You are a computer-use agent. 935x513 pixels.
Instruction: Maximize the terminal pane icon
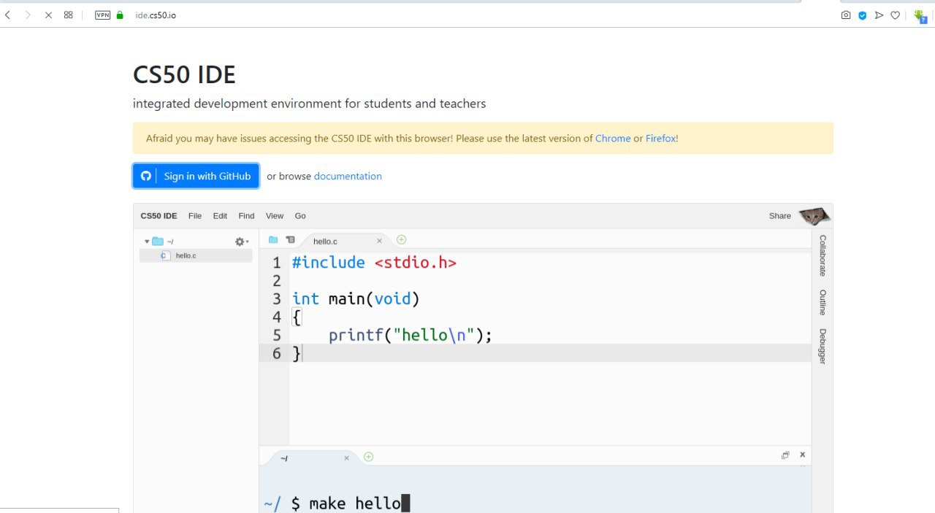tap(785, 455)
